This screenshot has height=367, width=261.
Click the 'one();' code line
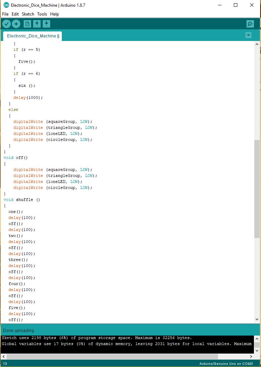[x=16, y=212]
